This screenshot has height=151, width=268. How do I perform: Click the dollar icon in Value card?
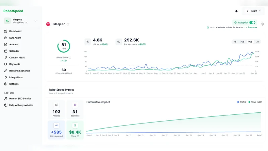click(75, 125)
